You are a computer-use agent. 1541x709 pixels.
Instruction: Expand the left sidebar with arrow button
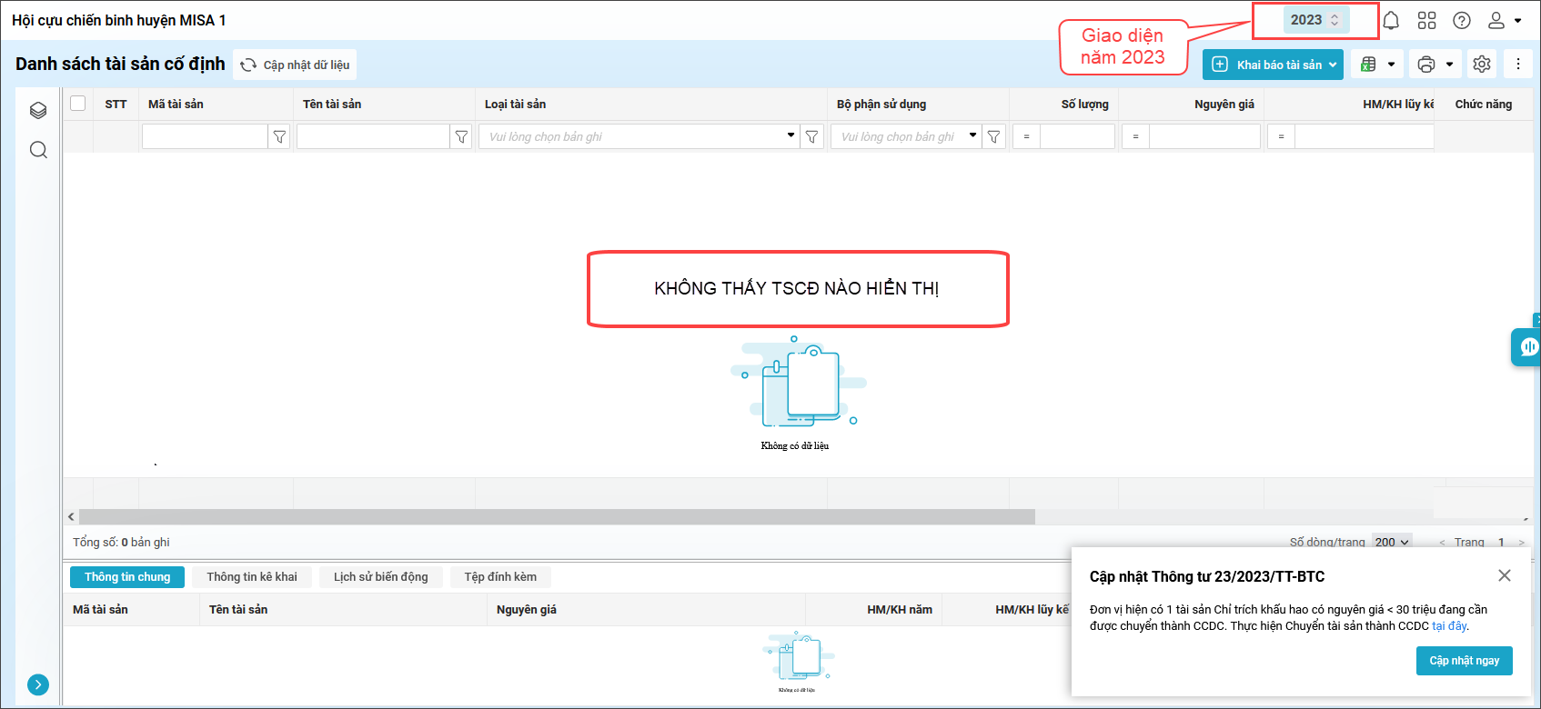[x=38, y=684]
